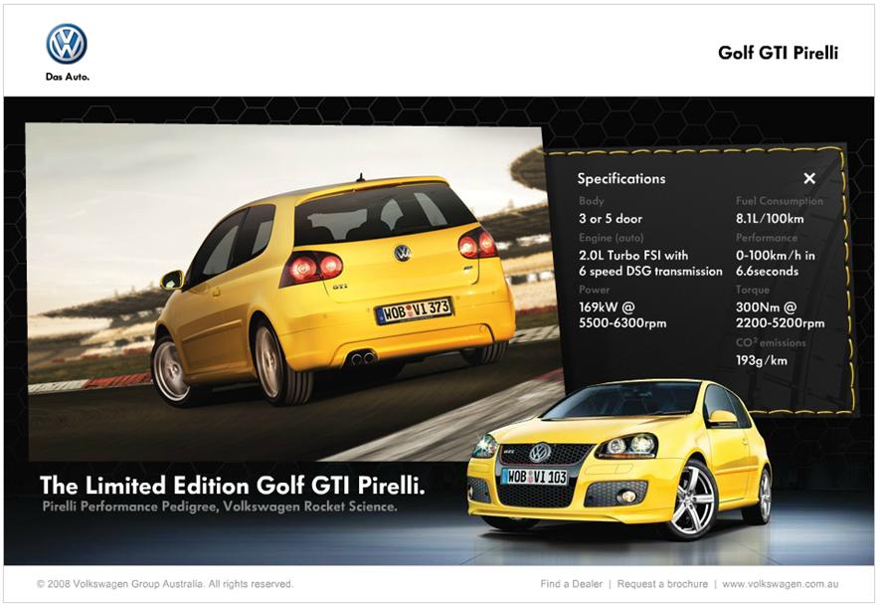Open the Find a Dealer link
The width and height of the screenshot is (880, 606).
573,584
